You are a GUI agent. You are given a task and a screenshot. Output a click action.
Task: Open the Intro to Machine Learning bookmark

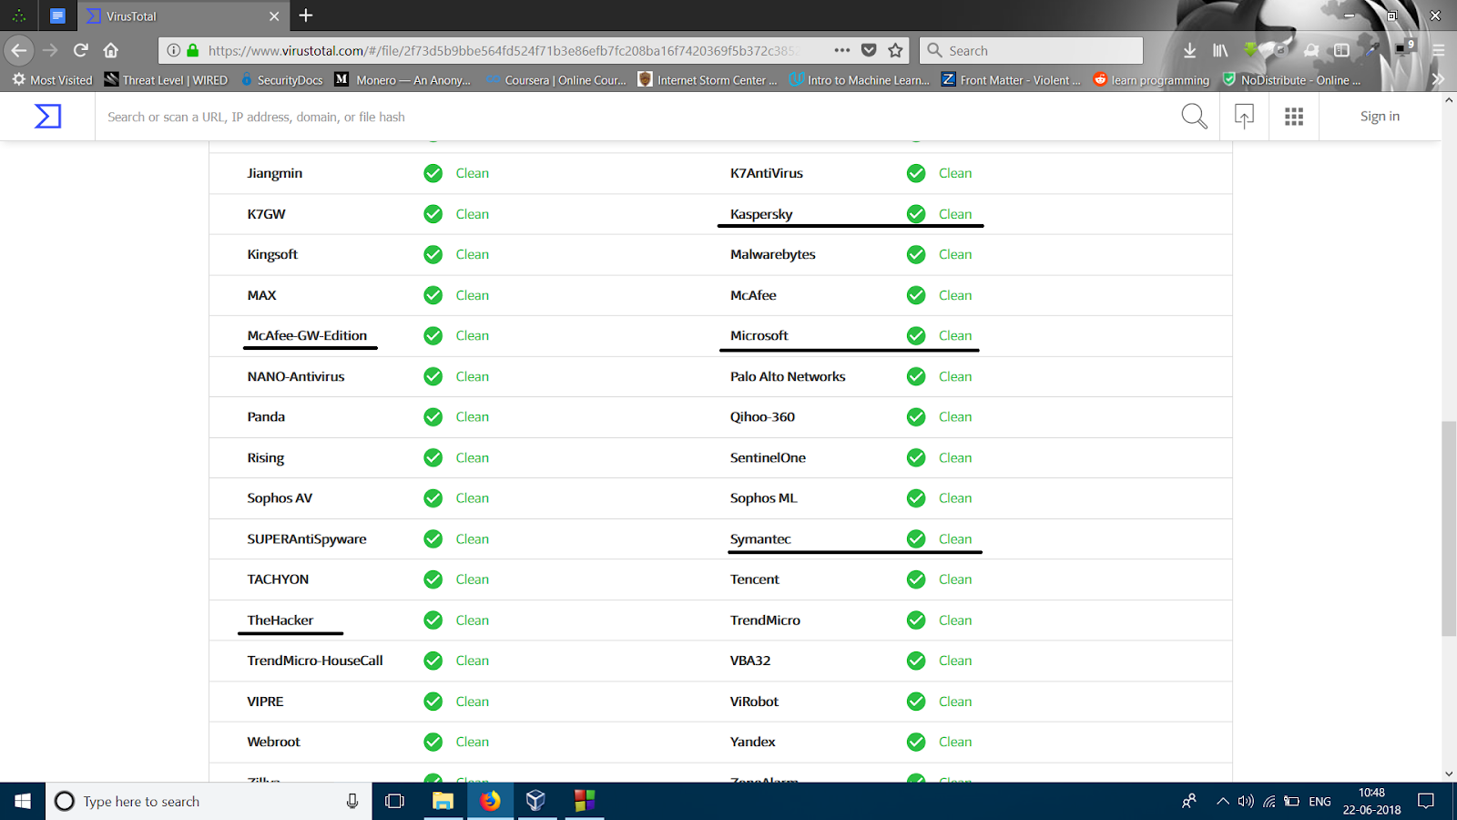point(859,80)
